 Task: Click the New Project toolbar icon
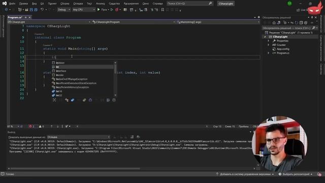tap(20, 10)
